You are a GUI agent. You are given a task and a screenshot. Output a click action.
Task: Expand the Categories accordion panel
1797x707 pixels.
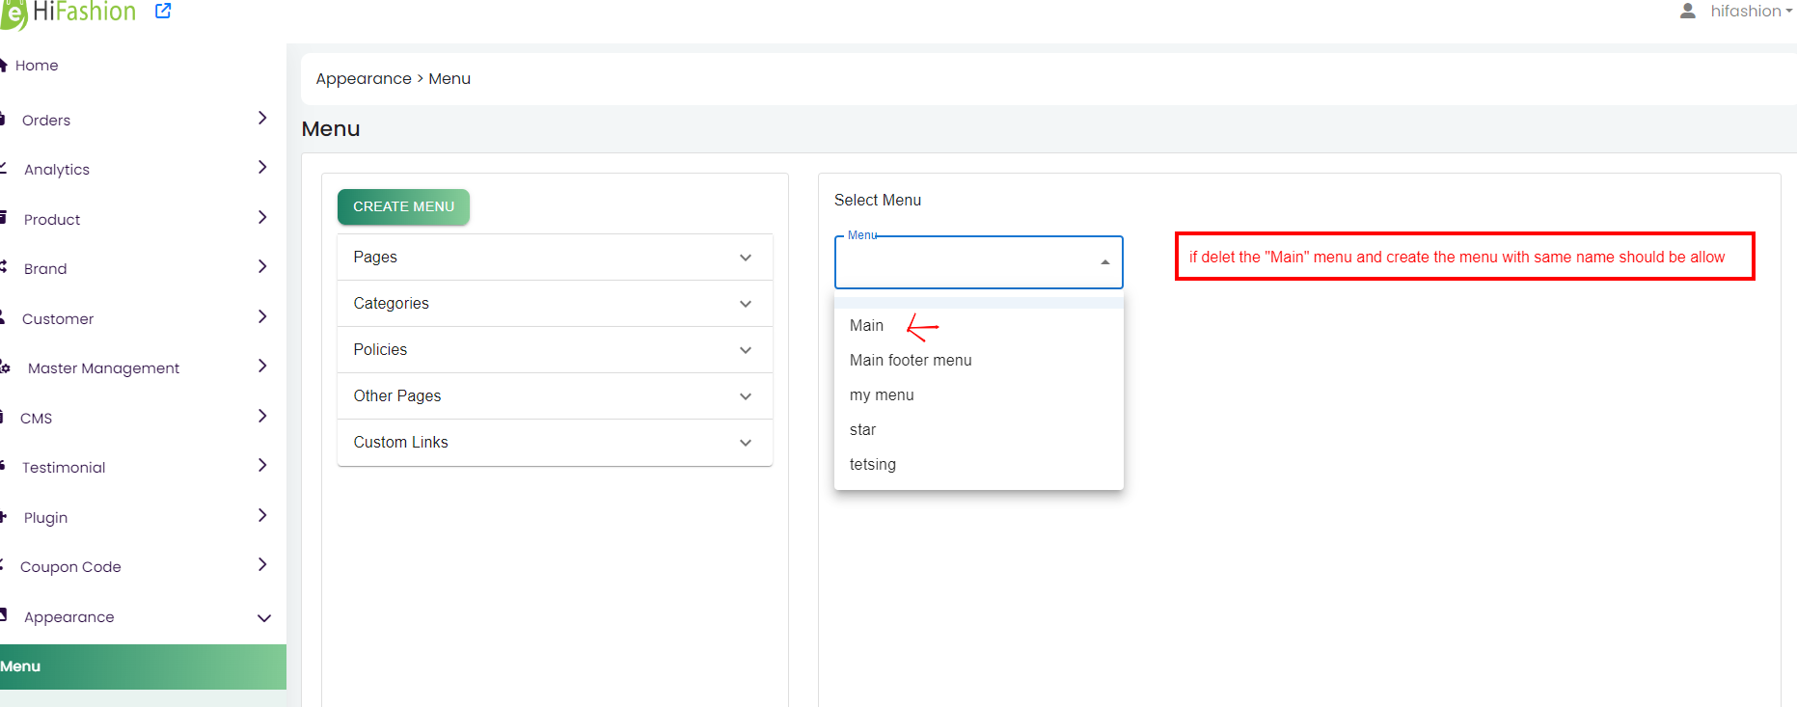click(x=555, y=304)
